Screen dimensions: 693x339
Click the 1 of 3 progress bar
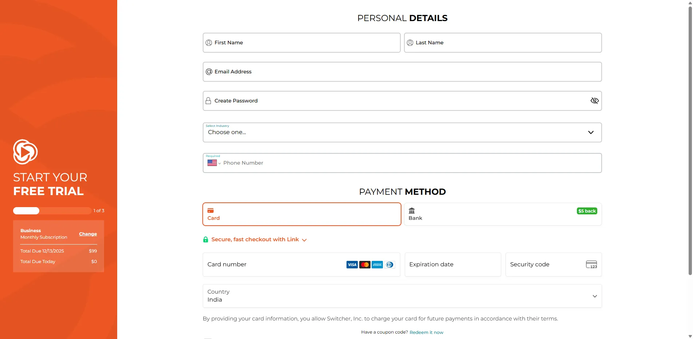(52, 211)
